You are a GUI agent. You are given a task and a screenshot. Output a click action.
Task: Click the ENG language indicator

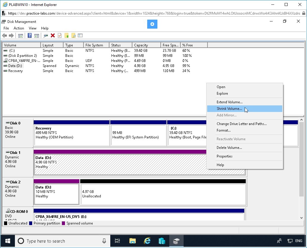(x=299, y=241)
